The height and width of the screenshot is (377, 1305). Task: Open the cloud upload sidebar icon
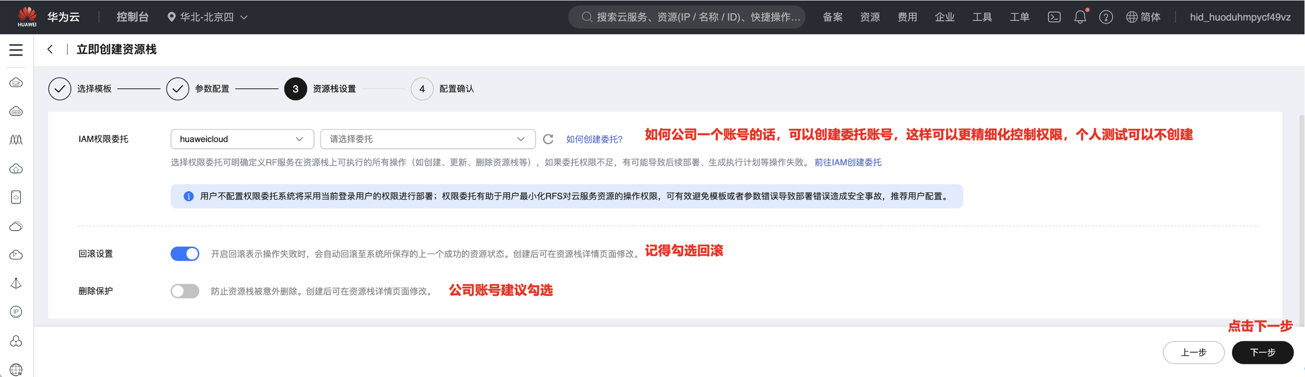point(16,169)
